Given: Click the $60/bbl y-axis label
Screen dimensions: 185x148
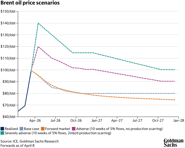Looking at the screenshot, I should (9, 117).
